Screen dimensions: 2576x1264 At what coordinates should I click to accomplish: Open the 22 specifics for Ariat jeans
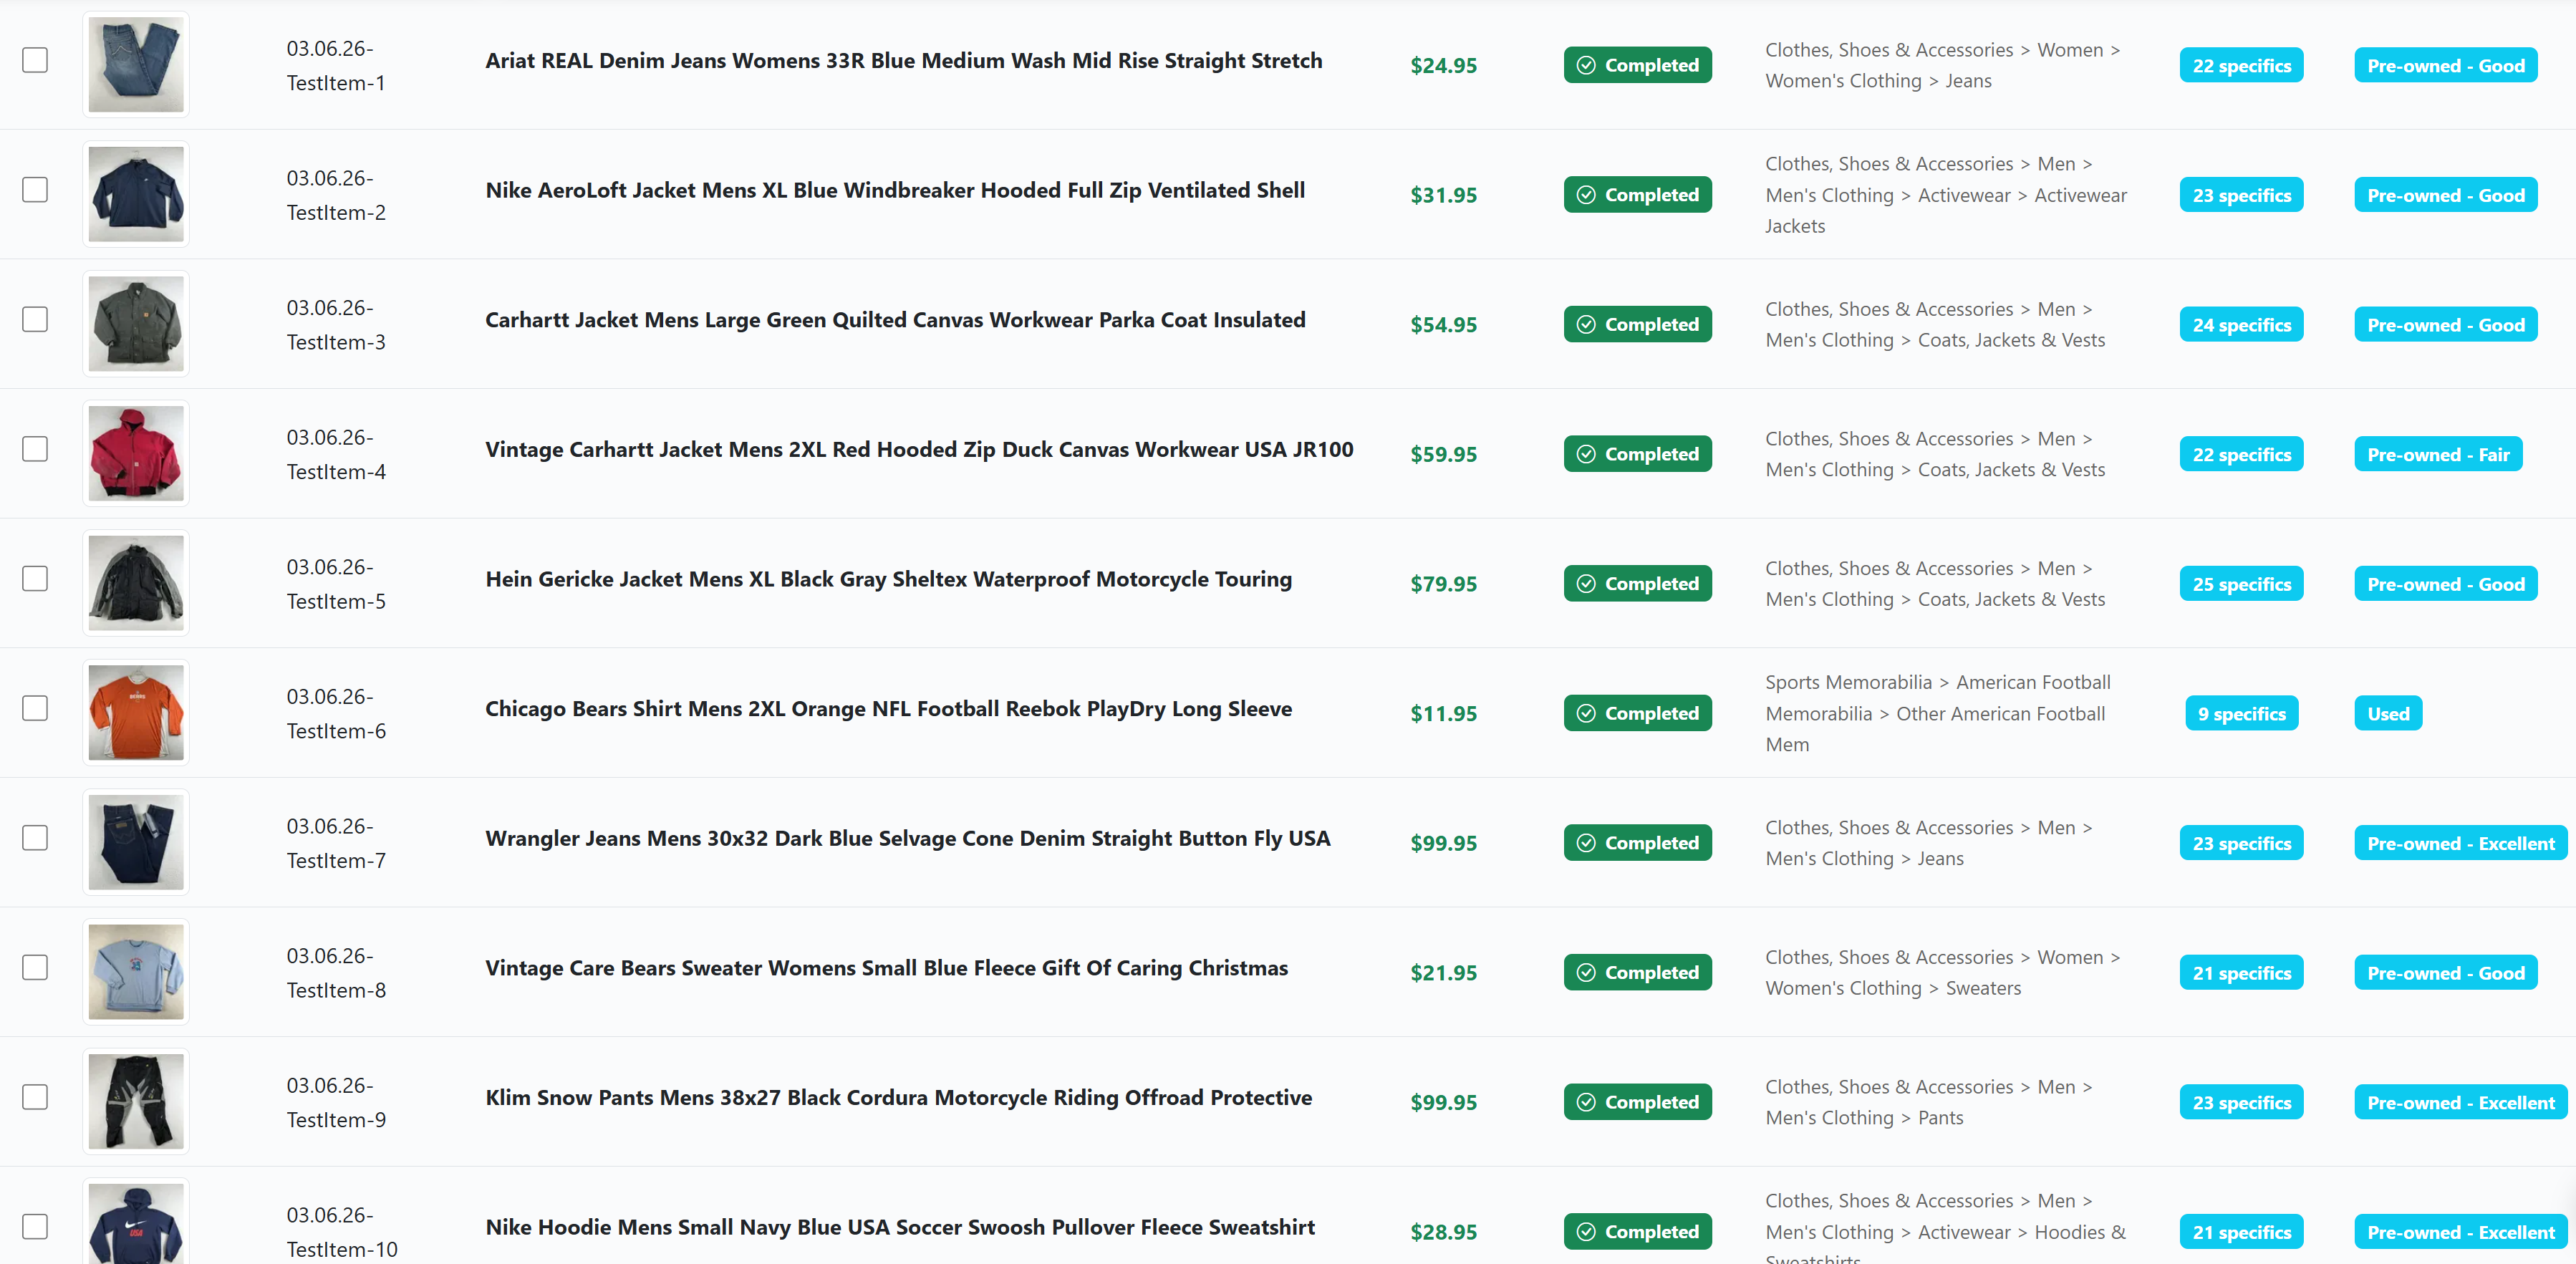(2241, 64)
